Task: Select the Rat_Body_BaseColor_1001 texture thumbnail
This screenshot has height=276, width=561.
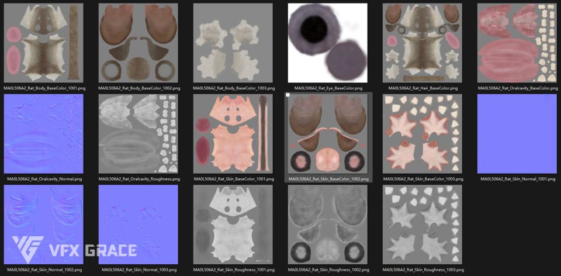Action: 44,43
